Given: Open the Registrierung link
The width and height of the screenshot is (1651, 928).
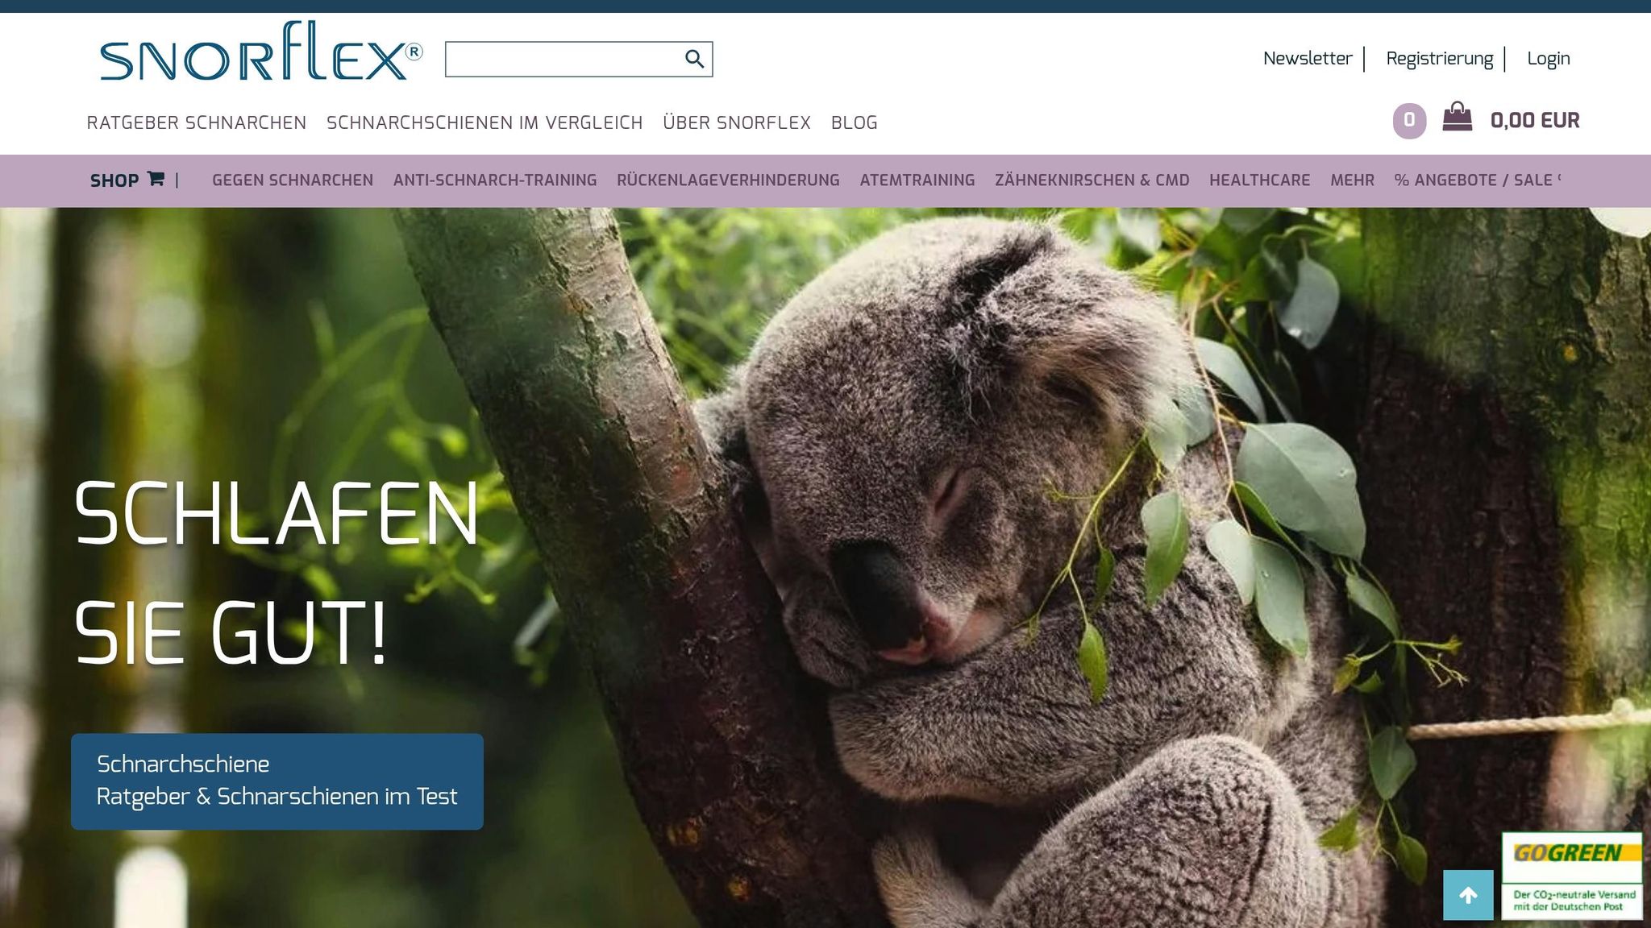Looking at the screenshot, I should (x=1439, y=59).
